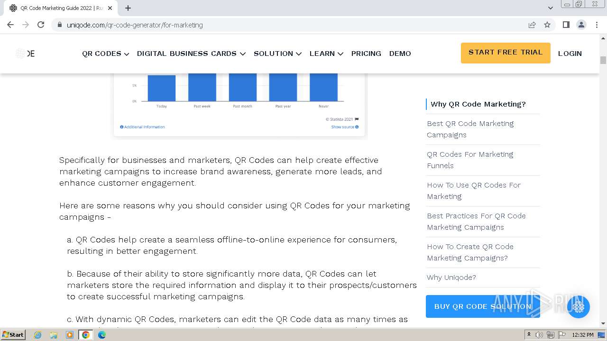This screenshot has height=341, width=607.
Task: Expand the QR Codes navigation dropdown
Action: click(105, 54)
